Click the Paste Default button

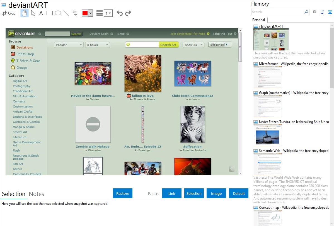(239, 193)
